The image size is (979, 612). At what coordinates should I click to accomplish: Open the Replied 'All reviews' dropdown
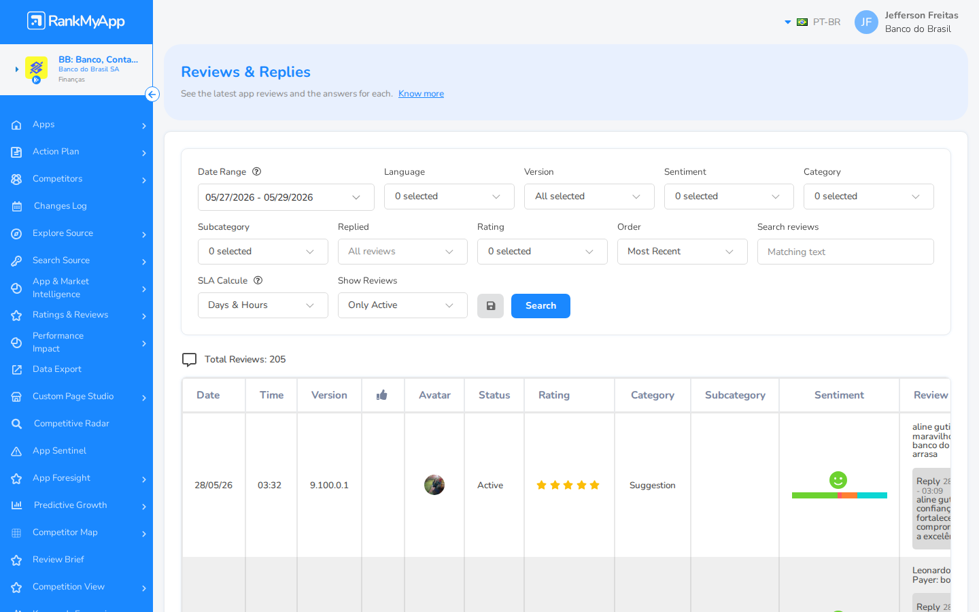(x=402, y=252)
